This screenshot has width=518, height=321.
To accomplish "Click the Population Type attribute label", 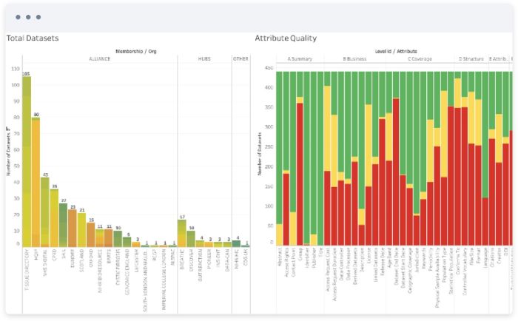I will tap(444, 265).
